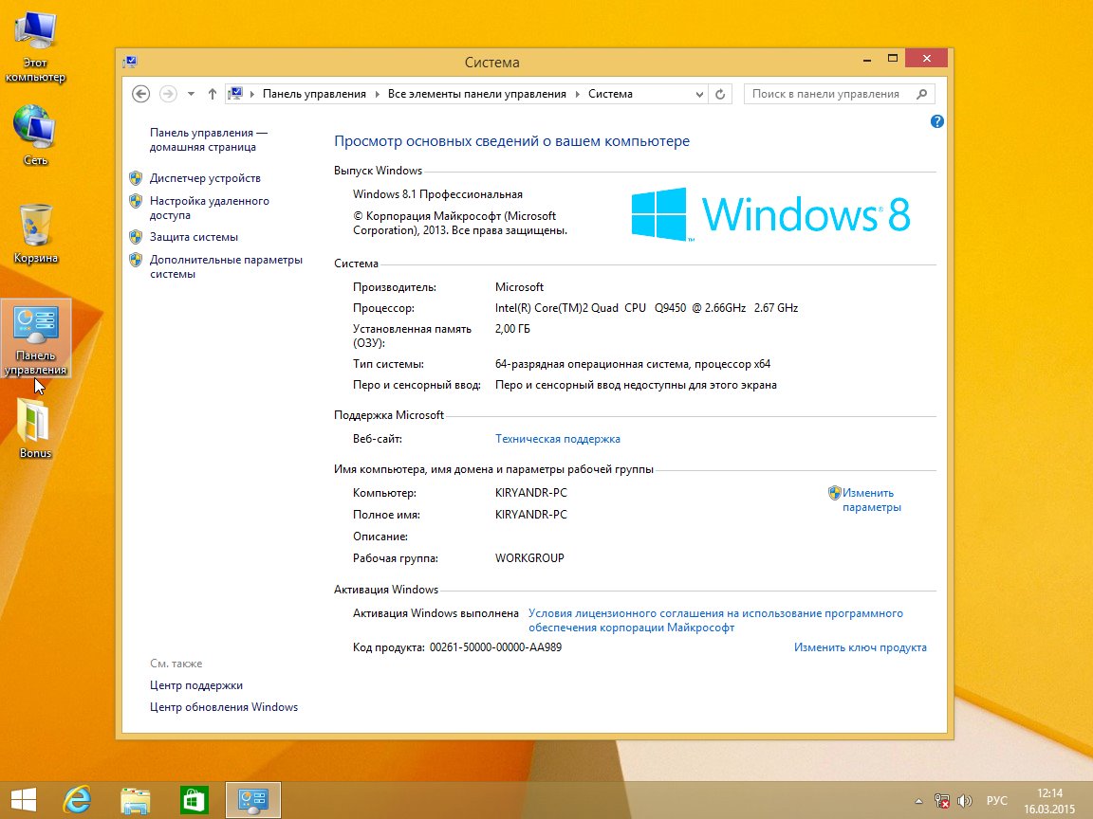Open Диспетчер устройств link

[205, 178]
